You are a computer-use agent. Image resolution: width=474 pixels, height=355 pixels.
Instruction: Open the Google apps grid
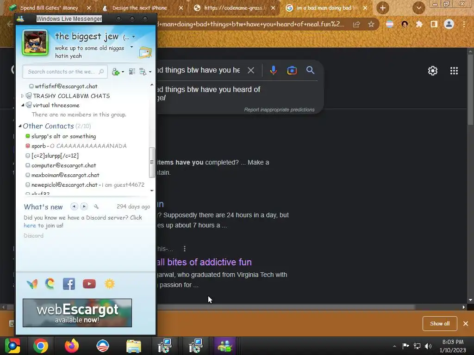pyautogui.click(x=454, y=71)
